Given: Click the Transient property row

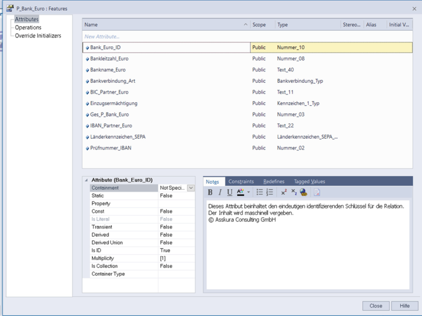Looking at the screenshot, I should click(x=142, y=227).
